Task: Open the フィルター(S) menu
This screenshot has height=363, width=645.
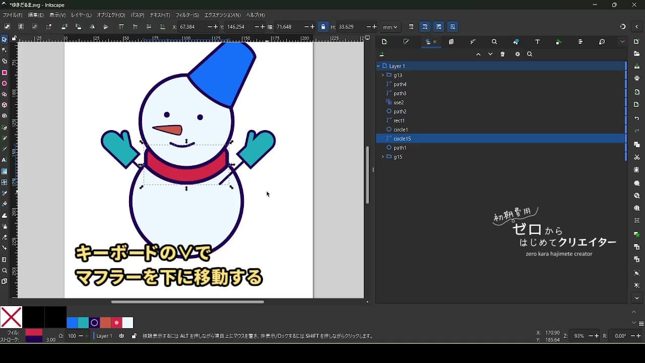Action: [x=187, y=15]
